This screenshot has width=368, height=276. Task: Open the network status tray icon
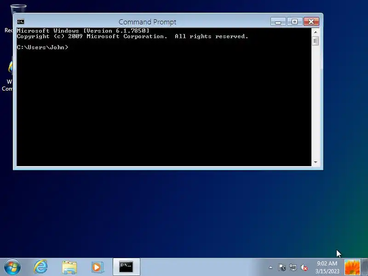[x=293, y=267]
